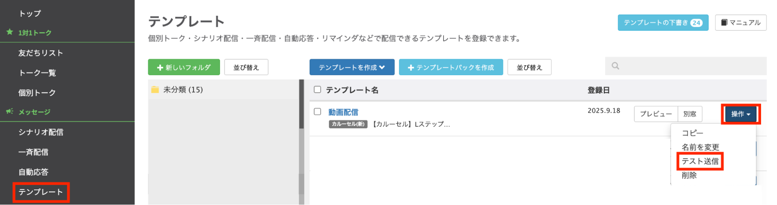Image resolution: width=777 pixels, height=205 pixels.
Task: Choose コピー in the 操作 menu
Action: pos(692,133)
